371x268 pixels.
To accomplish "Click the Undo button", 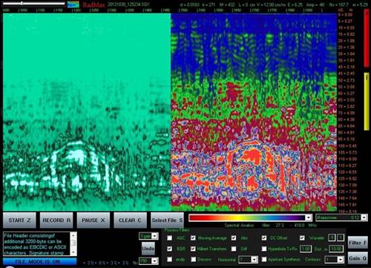I will (148, 248).
